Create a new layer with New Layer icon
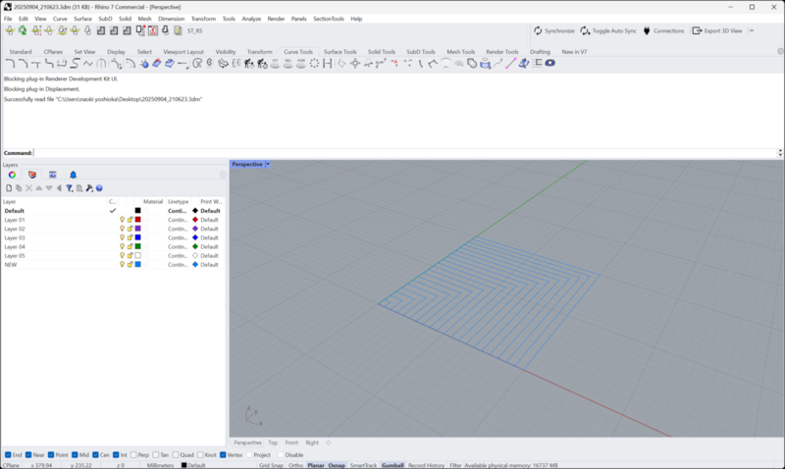Screen dimensions: 785x469 9,188
